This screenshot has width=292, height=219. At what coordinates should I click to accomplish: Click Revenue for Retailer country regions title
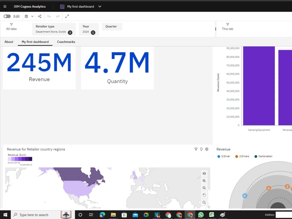(x=36, y=149)
